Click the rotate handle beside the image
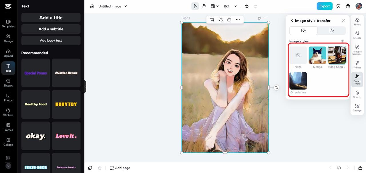366x173 pixels. [x=276, y=88]
